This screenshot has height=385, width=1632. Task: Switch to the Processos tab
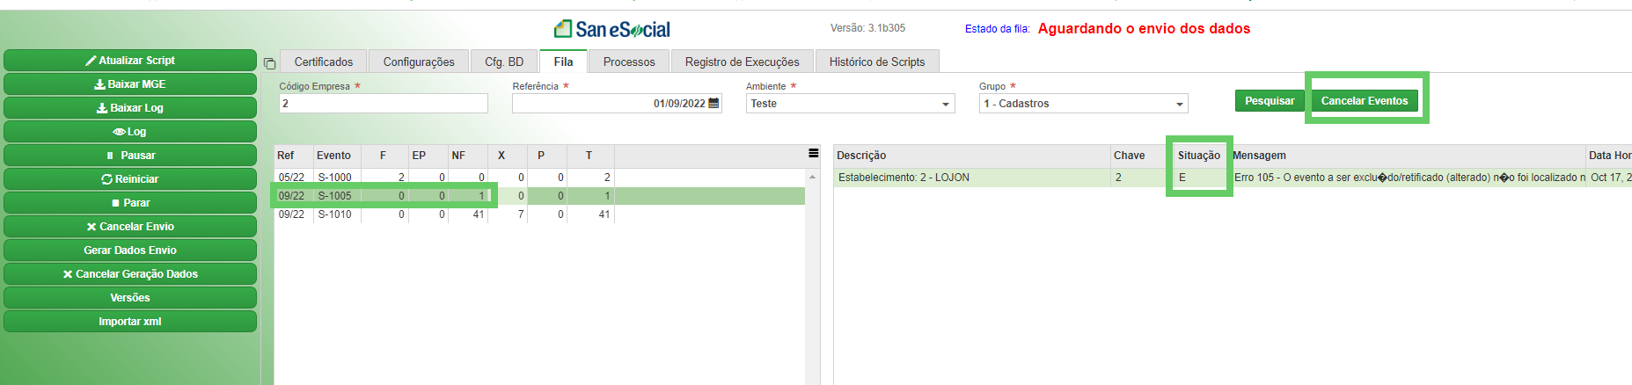tap(629, 62)
